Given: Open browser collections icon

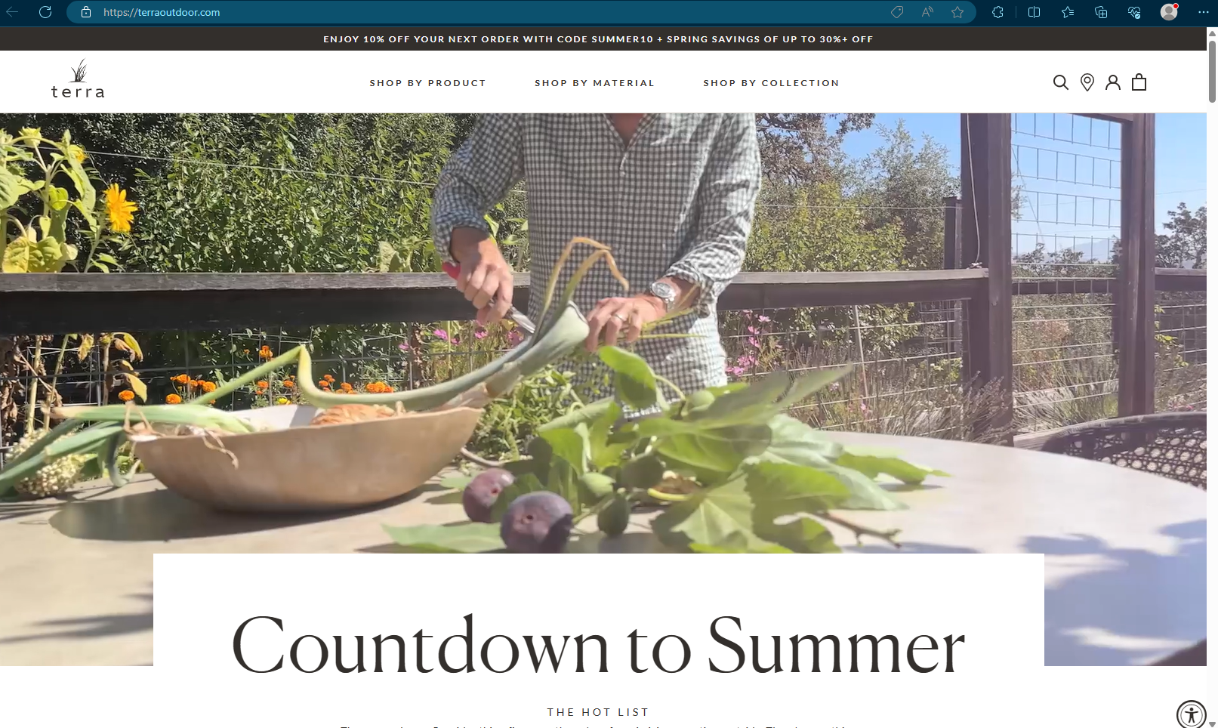Looking at the screenshot, I should click(x=1101, y=12).
